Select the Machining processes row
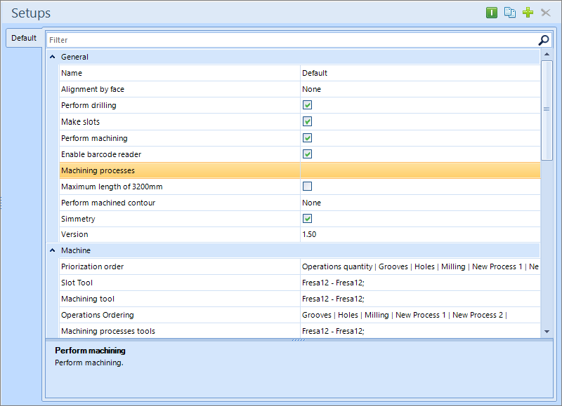The image size is (562, 406). (x=300, y=170)
